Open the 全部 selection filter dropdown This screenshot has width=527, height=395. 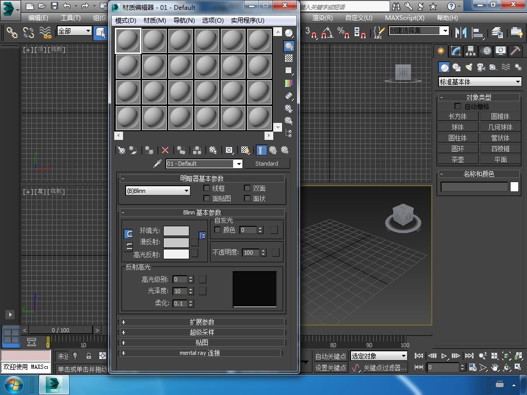pyautogui.click(x=74, y=31)
